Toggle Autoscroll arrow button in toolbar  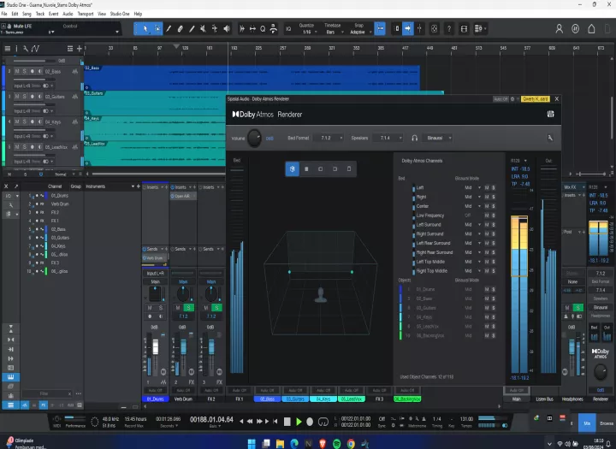pyautogui.click(x=408, y=29)
